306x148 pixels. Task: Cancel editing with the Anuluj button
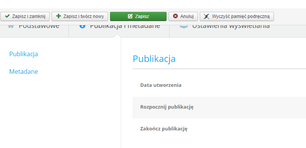[x=183, y=16]
